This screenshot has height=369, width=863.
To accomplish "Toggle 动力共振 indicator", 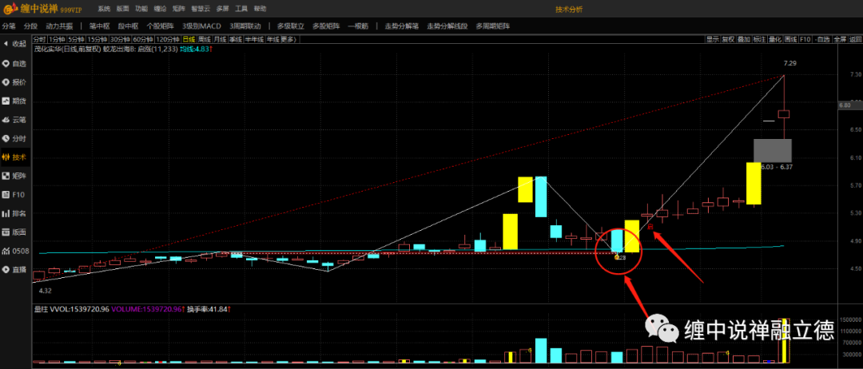I will (59, 26).
